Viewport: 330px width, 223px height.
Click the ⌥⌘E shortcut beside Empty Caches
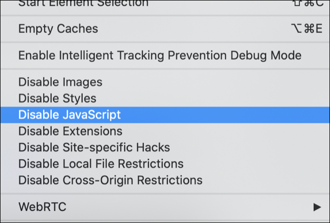point(304,28)
